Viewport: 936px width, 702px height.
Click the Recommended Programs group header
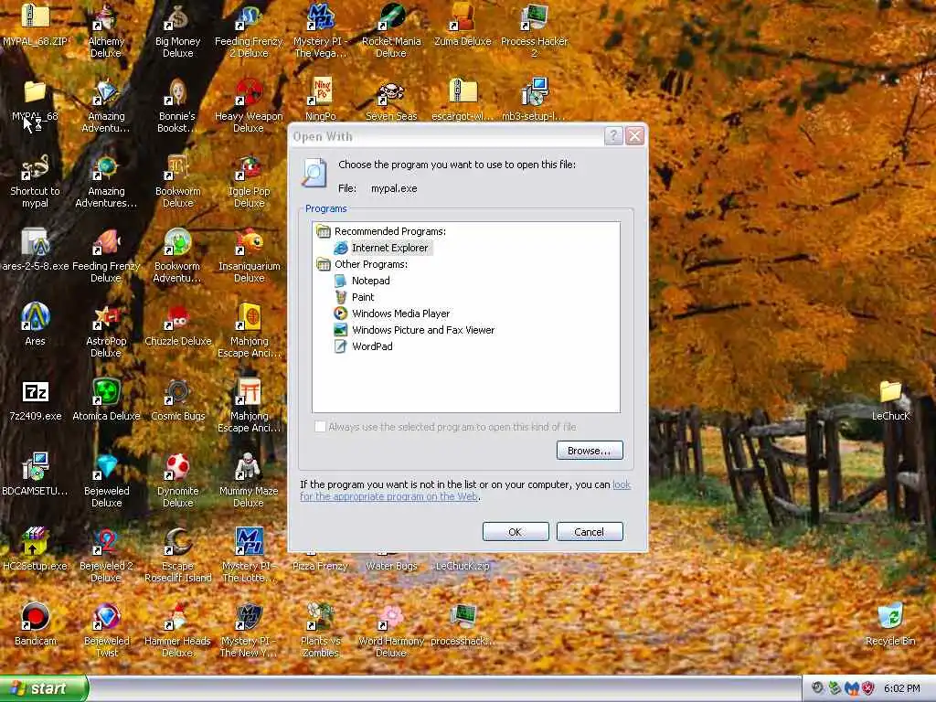pos(381,231)
